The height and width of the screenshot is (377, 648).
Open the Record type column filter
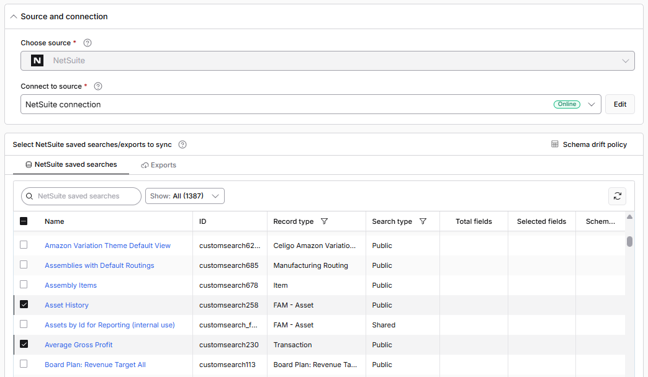coord(325,221)
